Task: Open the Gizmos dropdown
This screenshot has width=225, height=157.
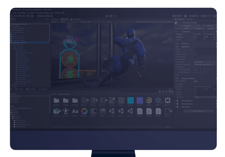Action: 169,22
